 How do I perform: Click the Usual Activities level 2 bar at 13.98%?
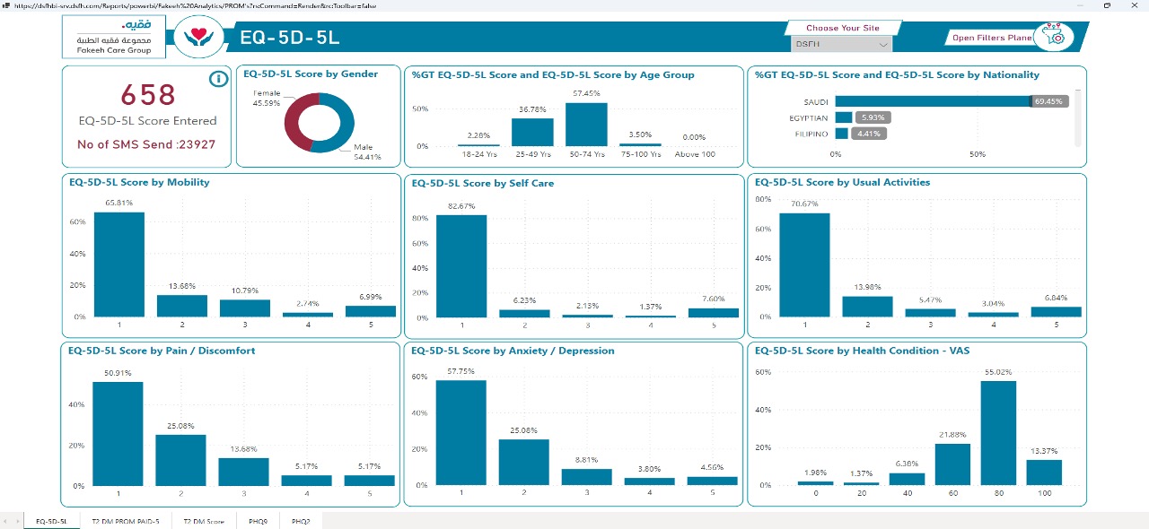[x=868, y=307]
